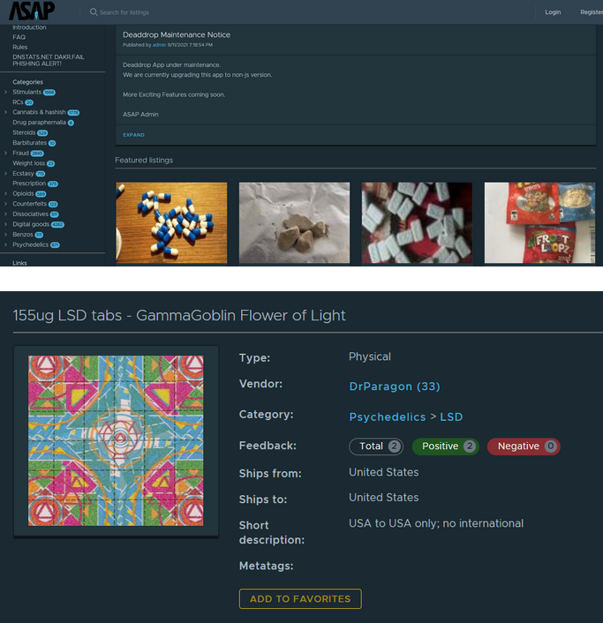This screenshot has width=603, height=623.
Task: Expand the Cannabis & hashish chevron
Action: point(5,112)
